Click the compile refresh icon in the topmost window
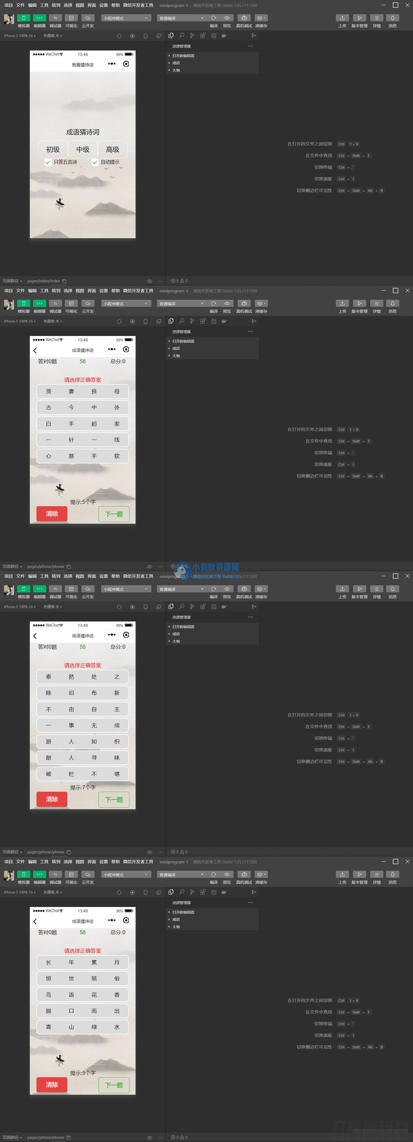Screen dimensions: 413x1142 pos(214,18)
